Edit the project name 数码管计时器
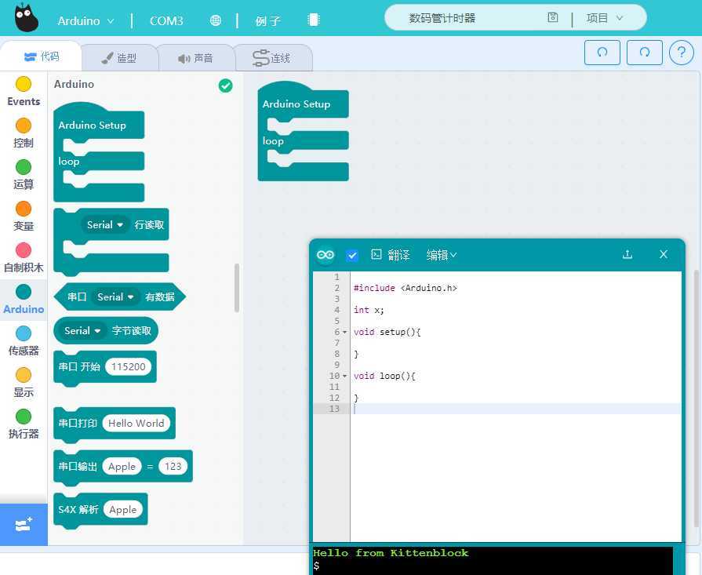The width and height of the screenshot is (702, 575). pyautogui.click(x=442, y=18)
